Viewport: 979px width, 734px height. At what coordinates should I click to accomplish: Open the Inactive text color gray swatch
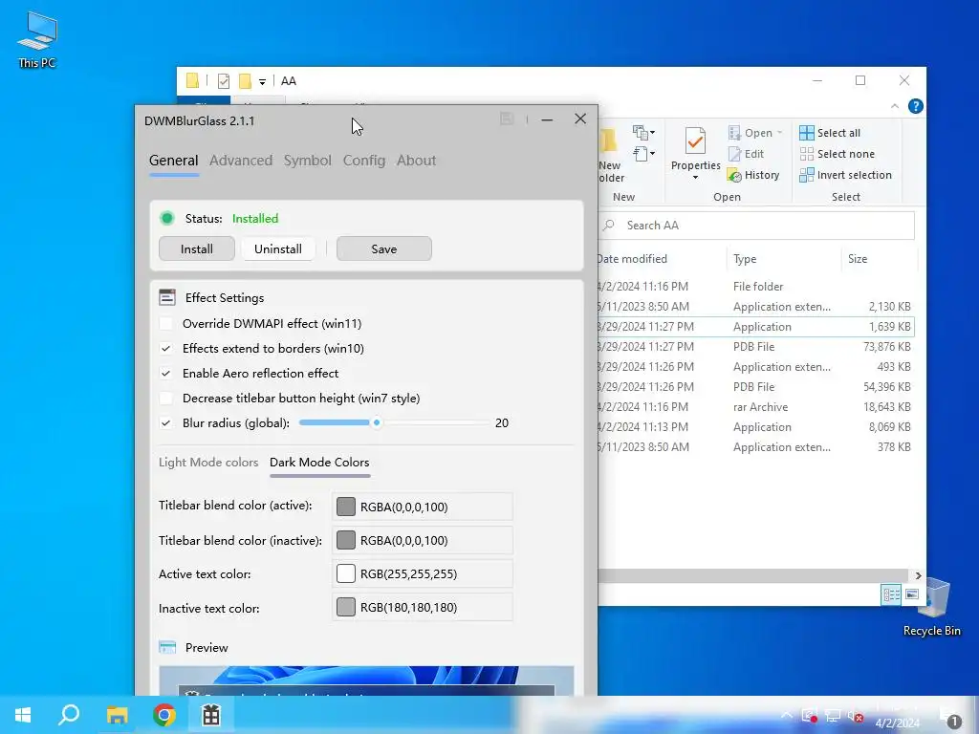(x=346, y=607)
